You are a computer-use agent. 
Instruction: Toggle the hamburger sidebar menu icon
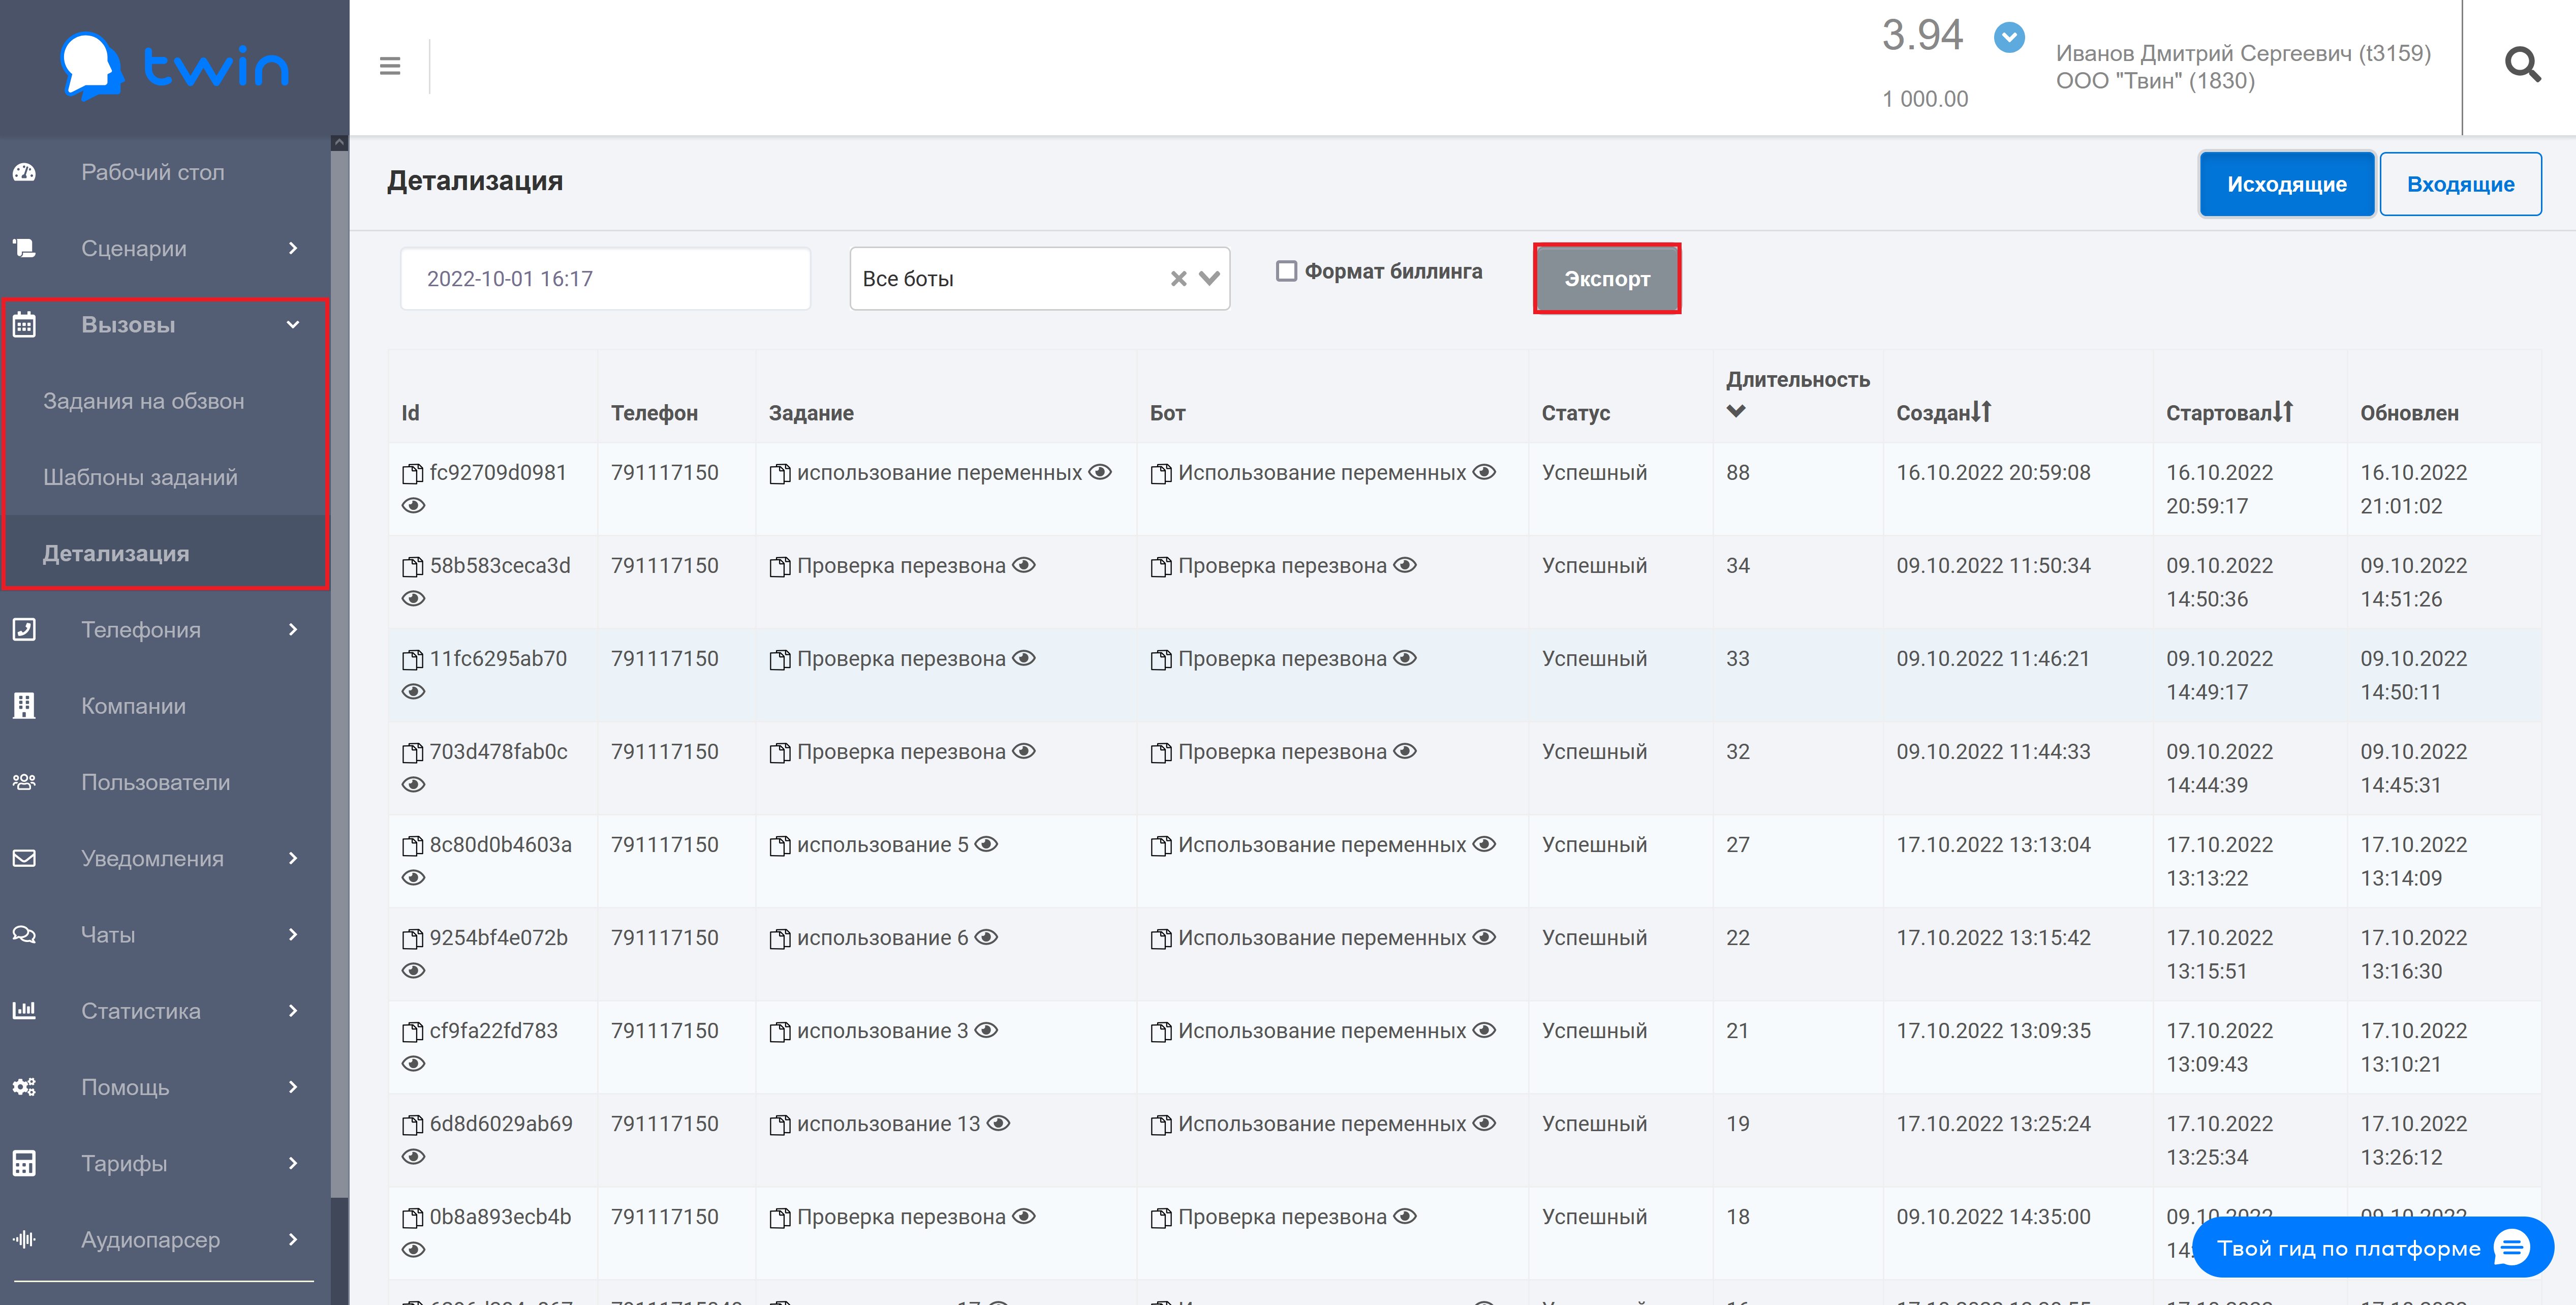tap(390, 66)
